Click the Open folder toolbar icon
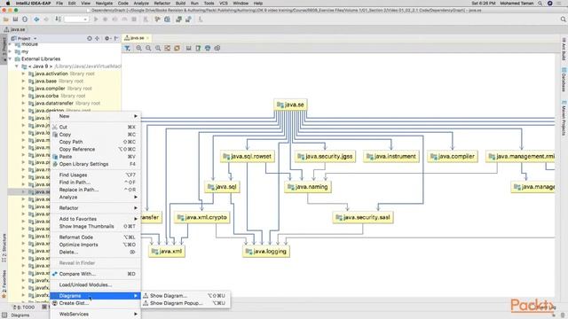Viewport: 568px width, 319px height. point(6,19)
